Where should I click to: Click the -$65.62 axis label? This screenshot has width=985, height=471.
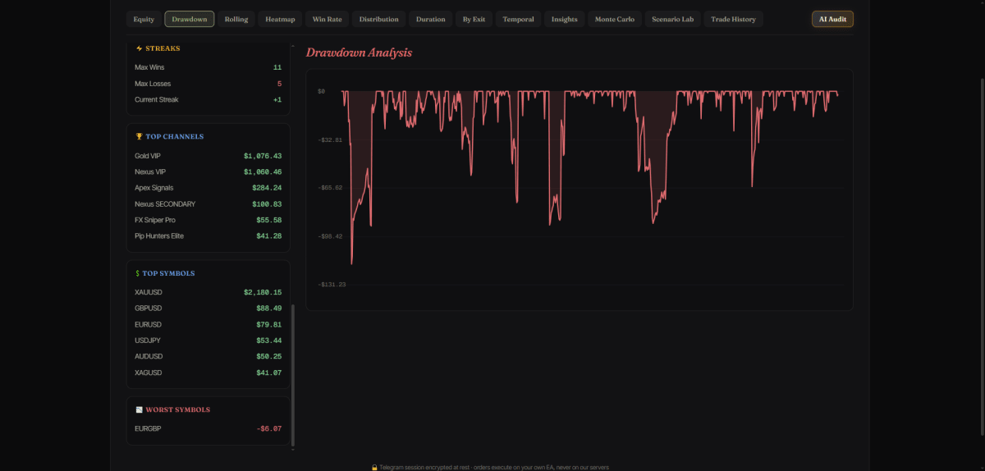331,188
